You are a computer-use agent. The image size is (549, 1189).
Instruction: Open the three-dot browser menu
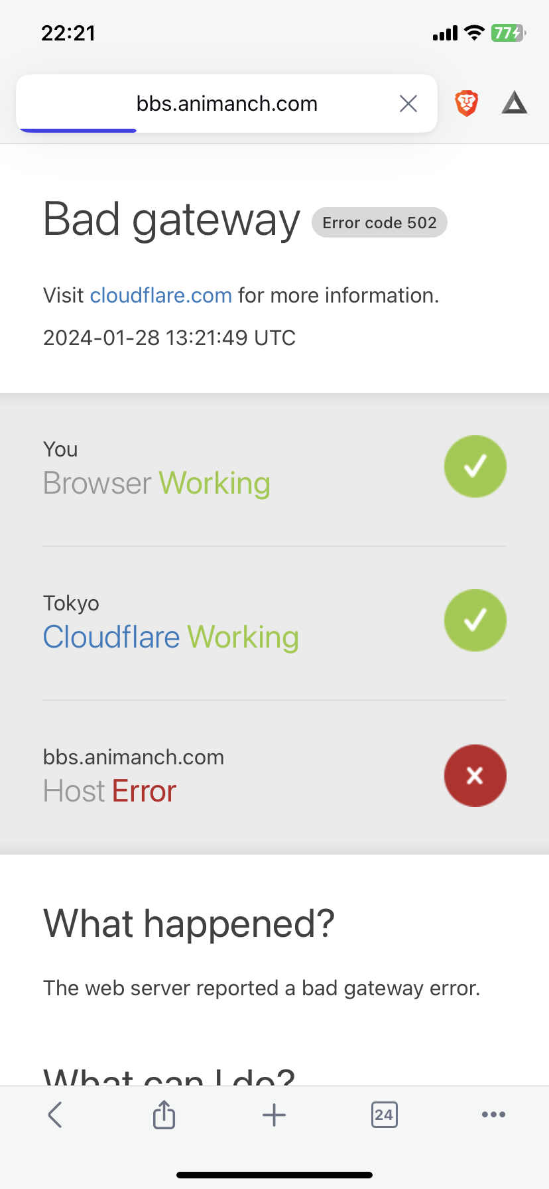point(494,1115)
